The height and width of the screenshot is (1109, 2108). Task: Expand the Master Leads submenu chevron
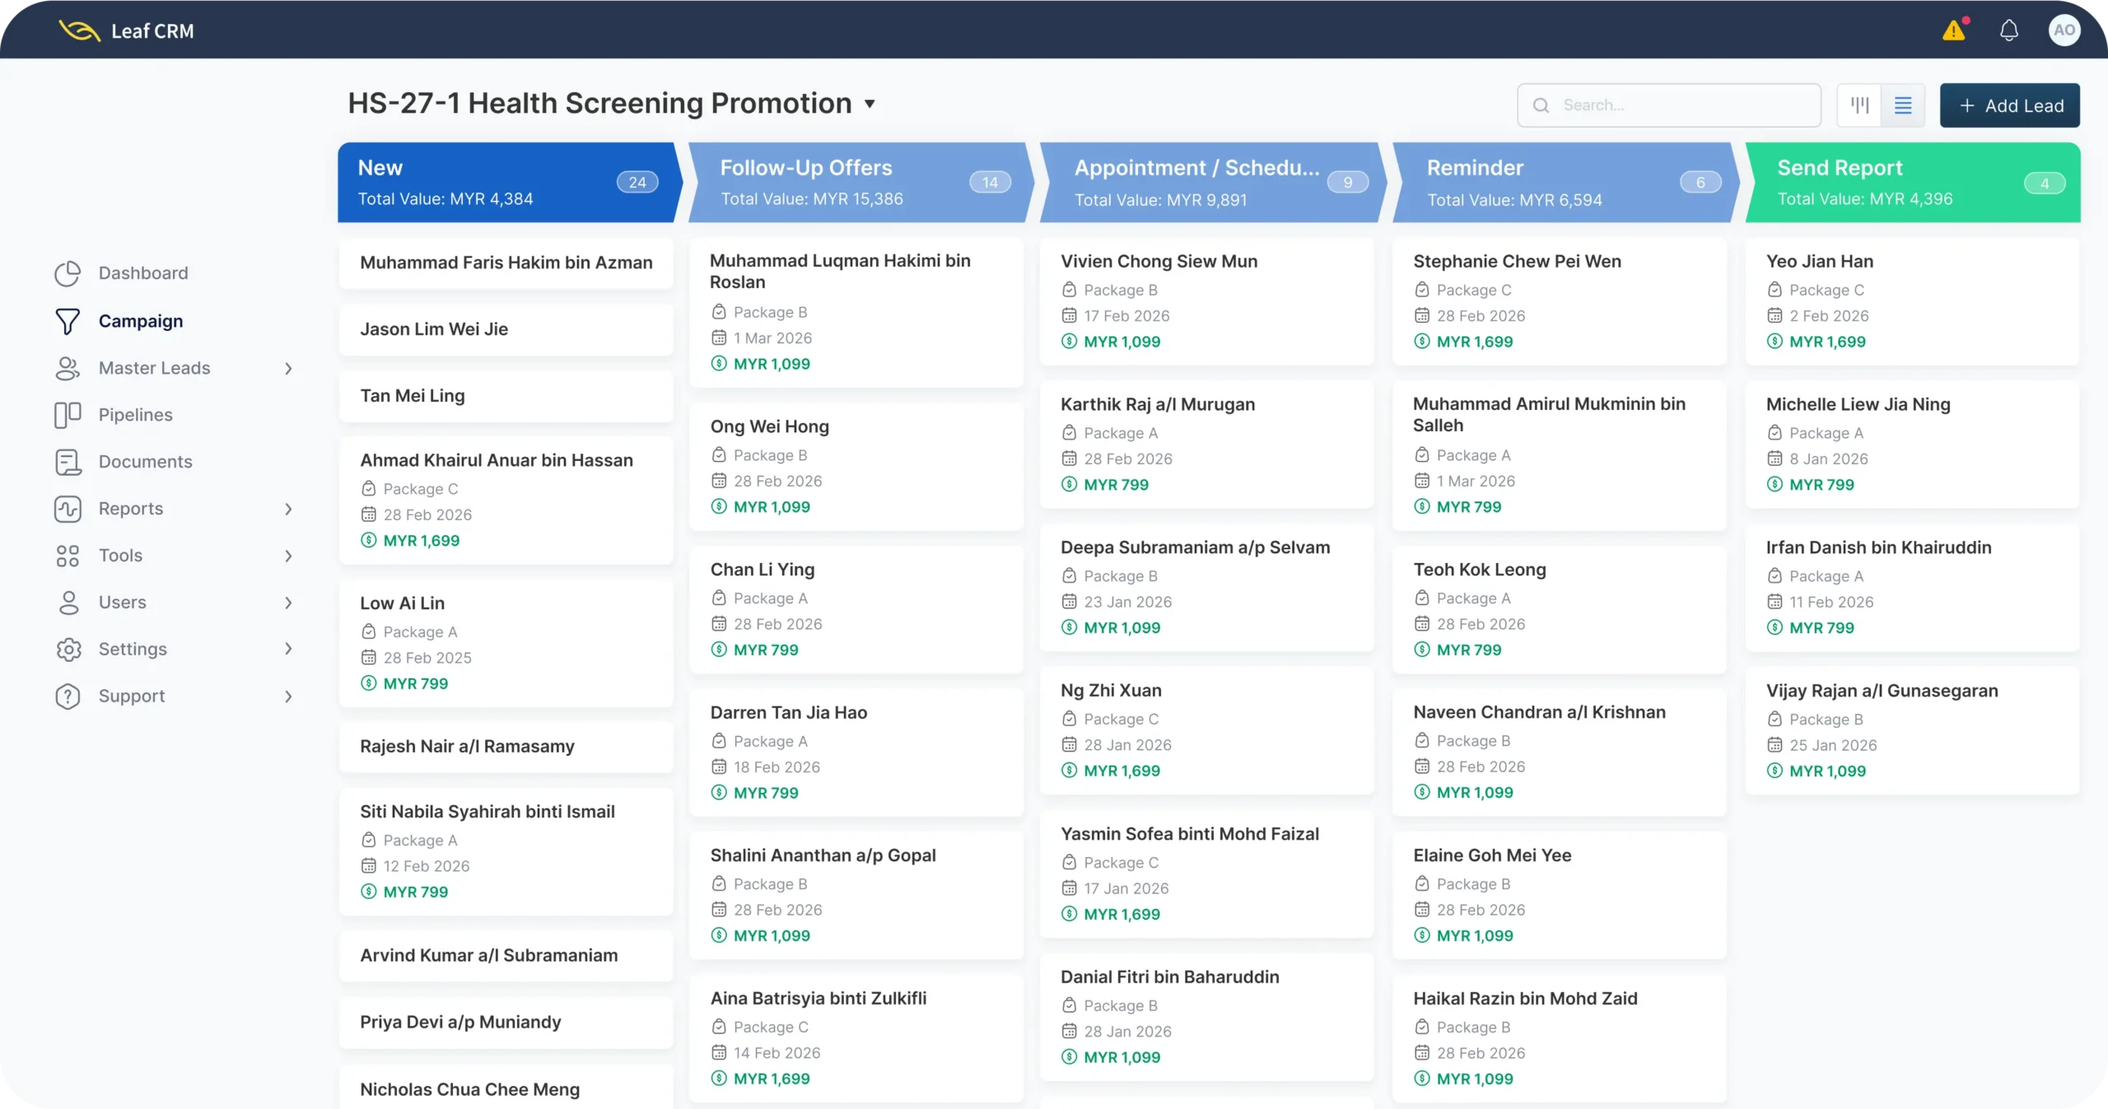coord(288,368)
